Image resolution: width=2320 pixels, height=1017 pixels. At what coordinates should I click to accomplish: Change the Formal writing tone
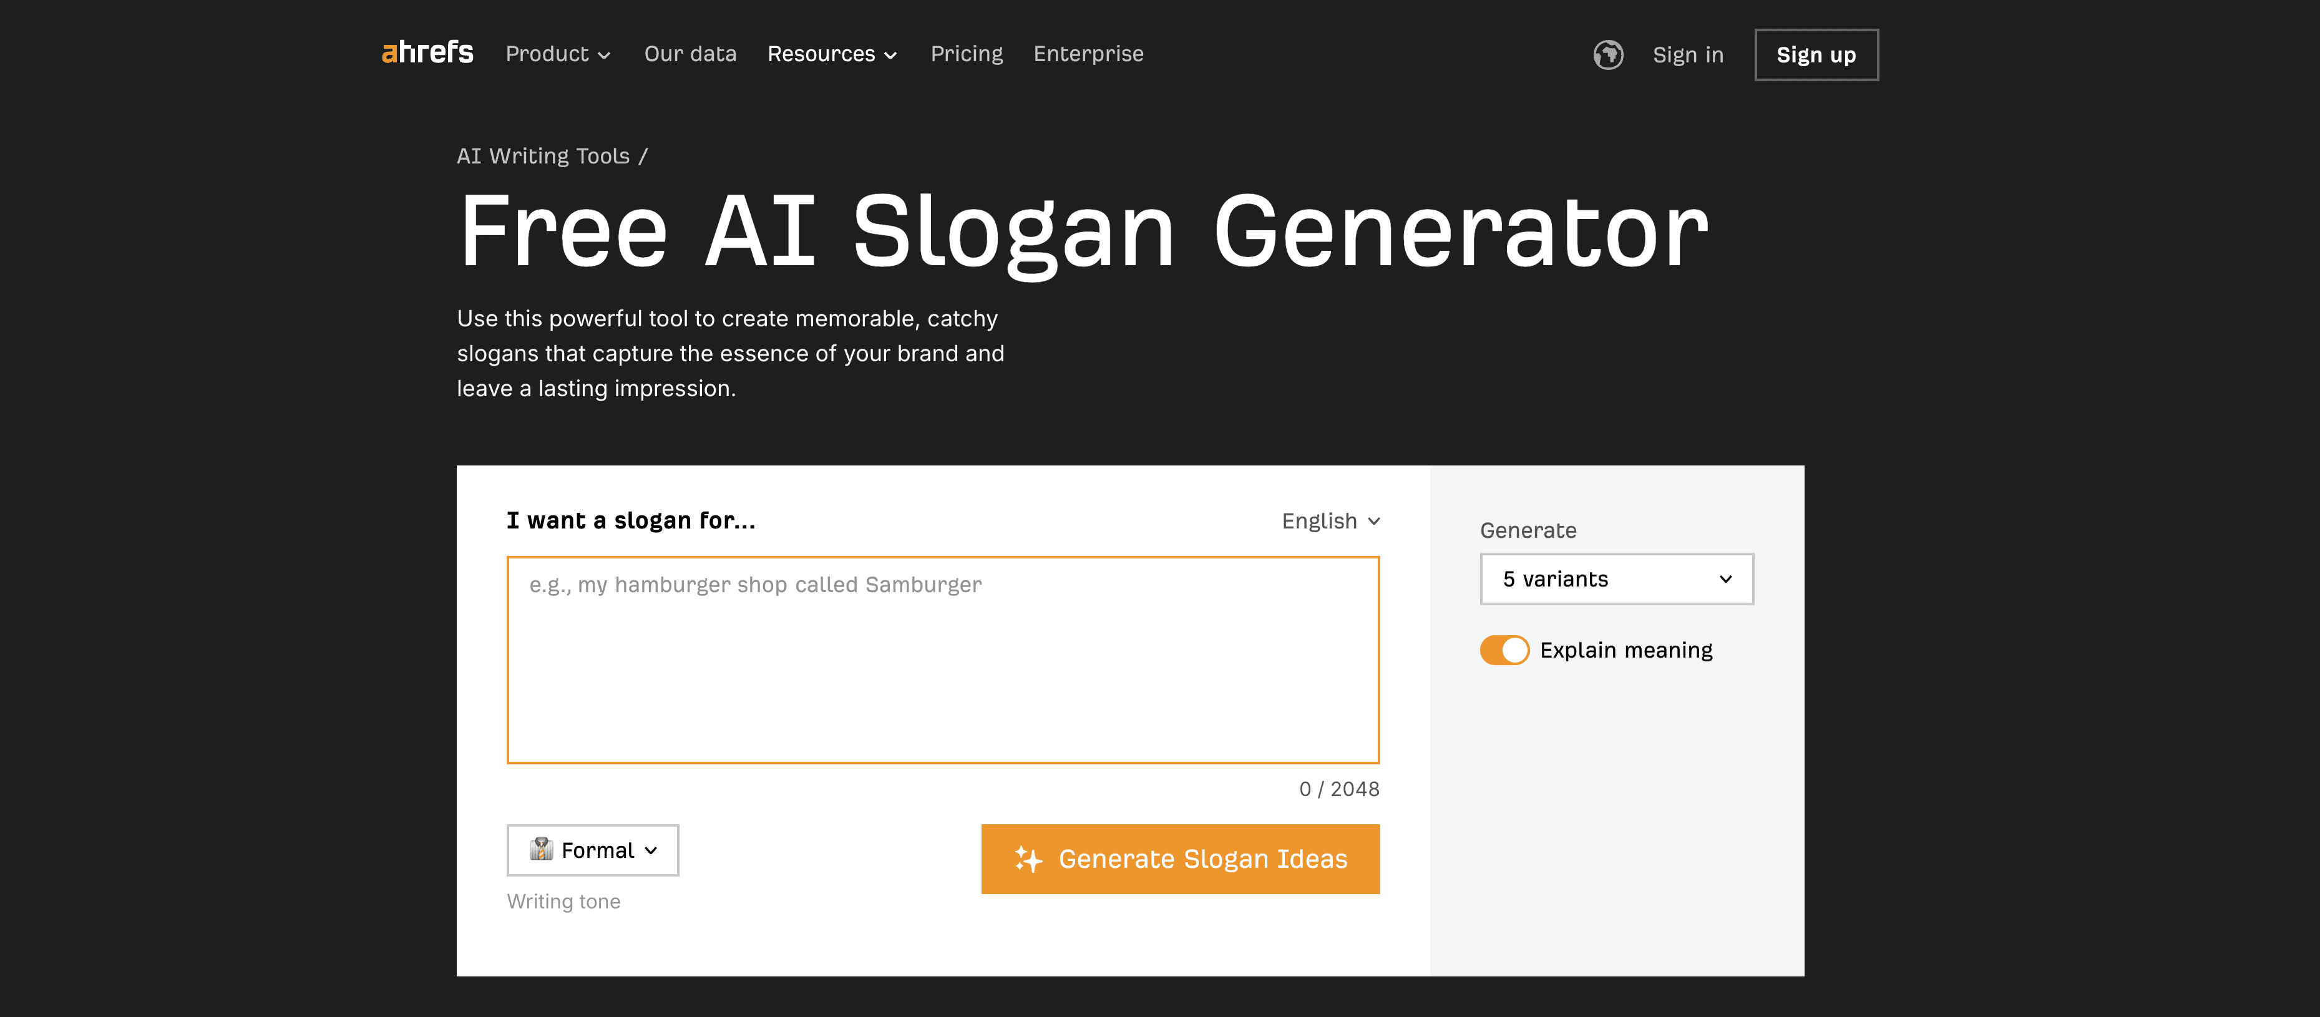(x=592, y=849)
